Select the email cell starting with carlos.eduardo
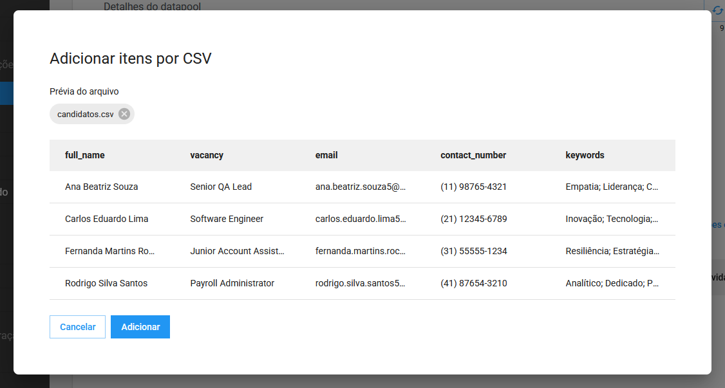This screenshot has height=388, width=725. [x=361, y=219]
